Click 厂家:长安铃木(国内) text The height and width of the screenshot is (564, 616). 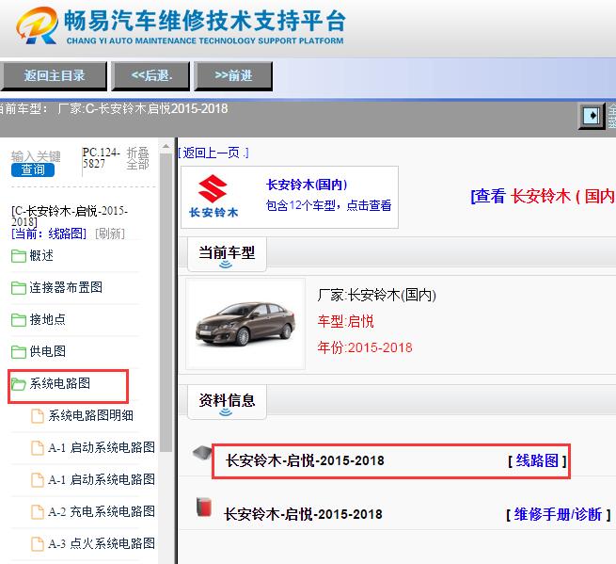[x=377, y=295]
